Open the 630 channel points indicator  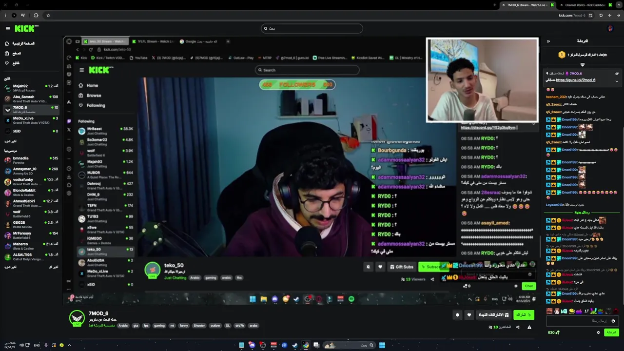tap(554, 332)
